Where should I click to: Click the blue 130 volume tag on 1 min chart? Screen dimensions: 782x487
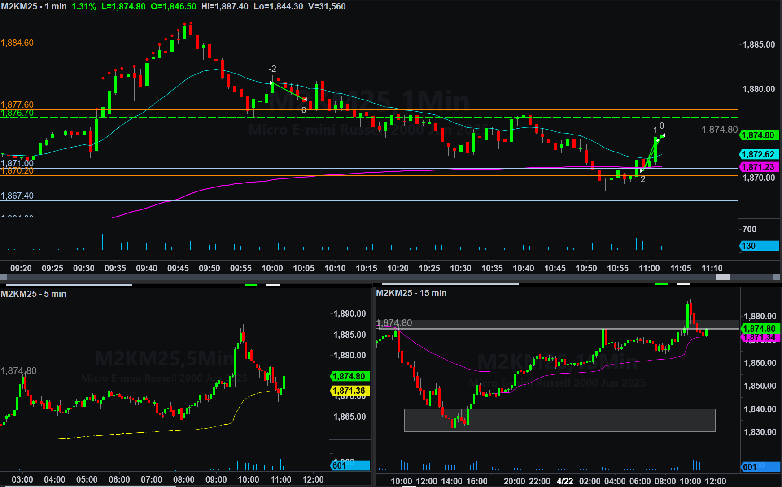pyautogui.click(x=758, y=246)
